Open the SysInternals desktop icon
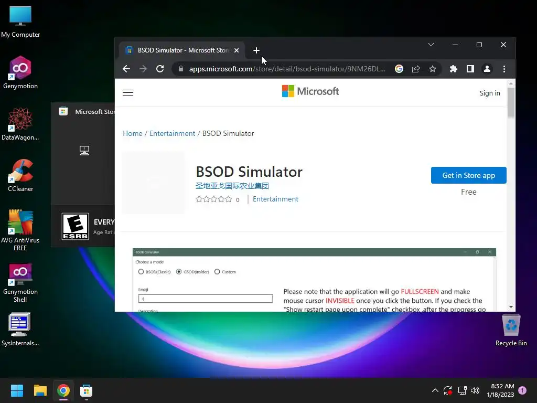The image size is (537, 403). click(20, 330)
